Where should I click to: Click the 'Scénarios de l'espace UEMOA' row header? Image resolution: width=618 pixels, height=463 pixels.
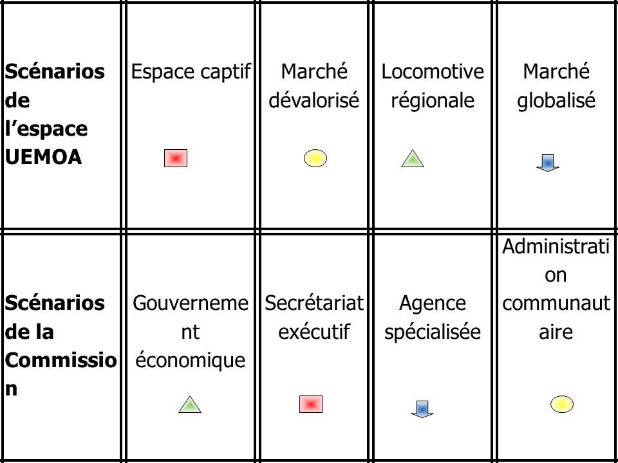tap(54, 114)
